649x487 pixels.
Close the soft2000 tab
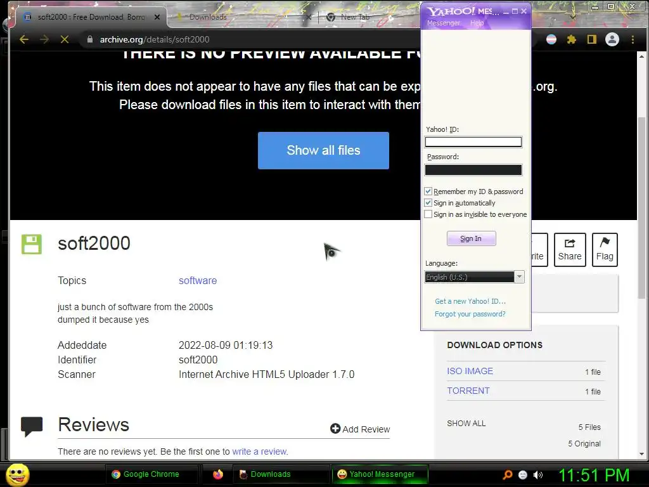pos(157,17)
